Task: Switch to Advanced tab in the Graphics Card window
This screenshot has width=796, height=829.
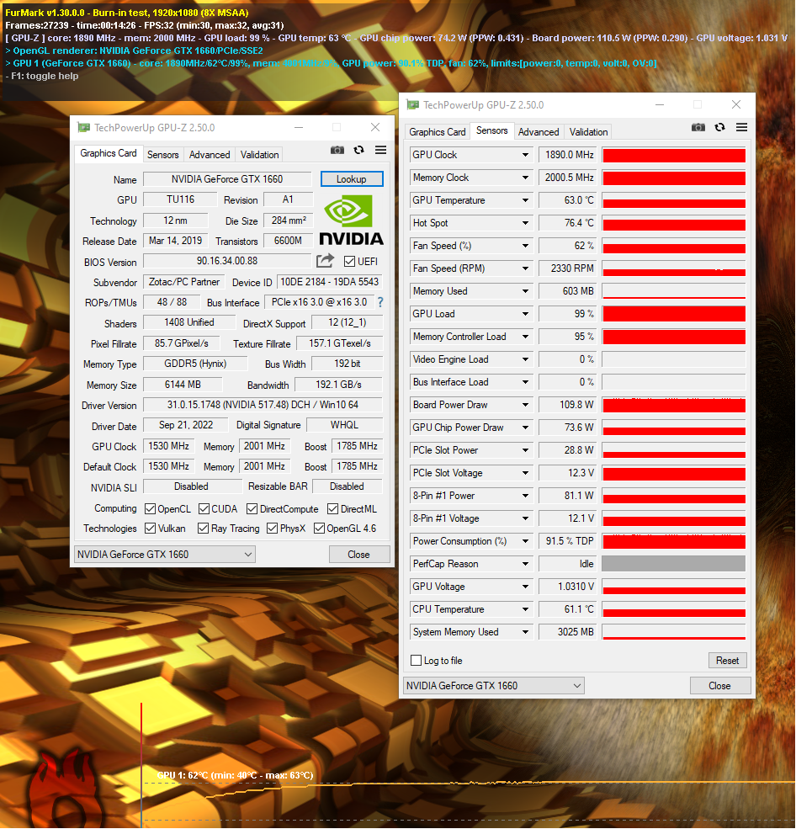Action: (x=210, y=154)
